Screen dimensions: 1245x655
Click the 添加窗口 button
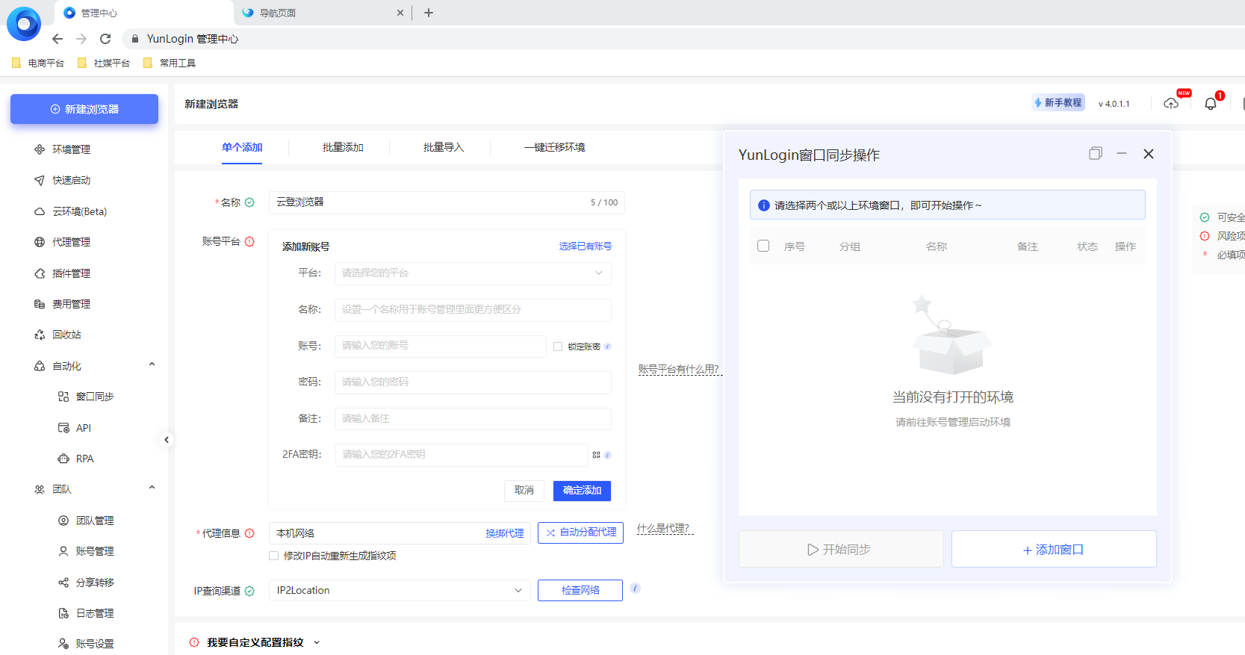pos(1054,550)
